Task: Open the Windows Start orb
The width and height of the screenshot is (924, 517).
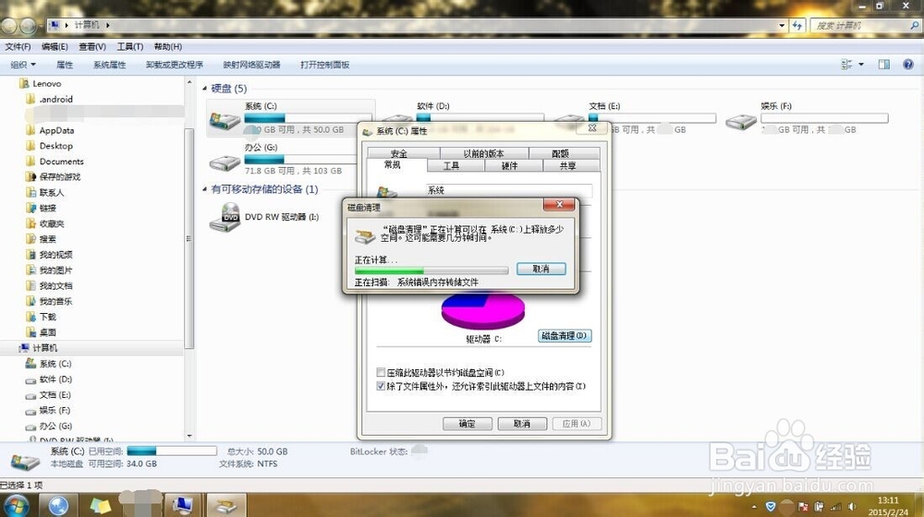Action: click(x=16, y=505)
